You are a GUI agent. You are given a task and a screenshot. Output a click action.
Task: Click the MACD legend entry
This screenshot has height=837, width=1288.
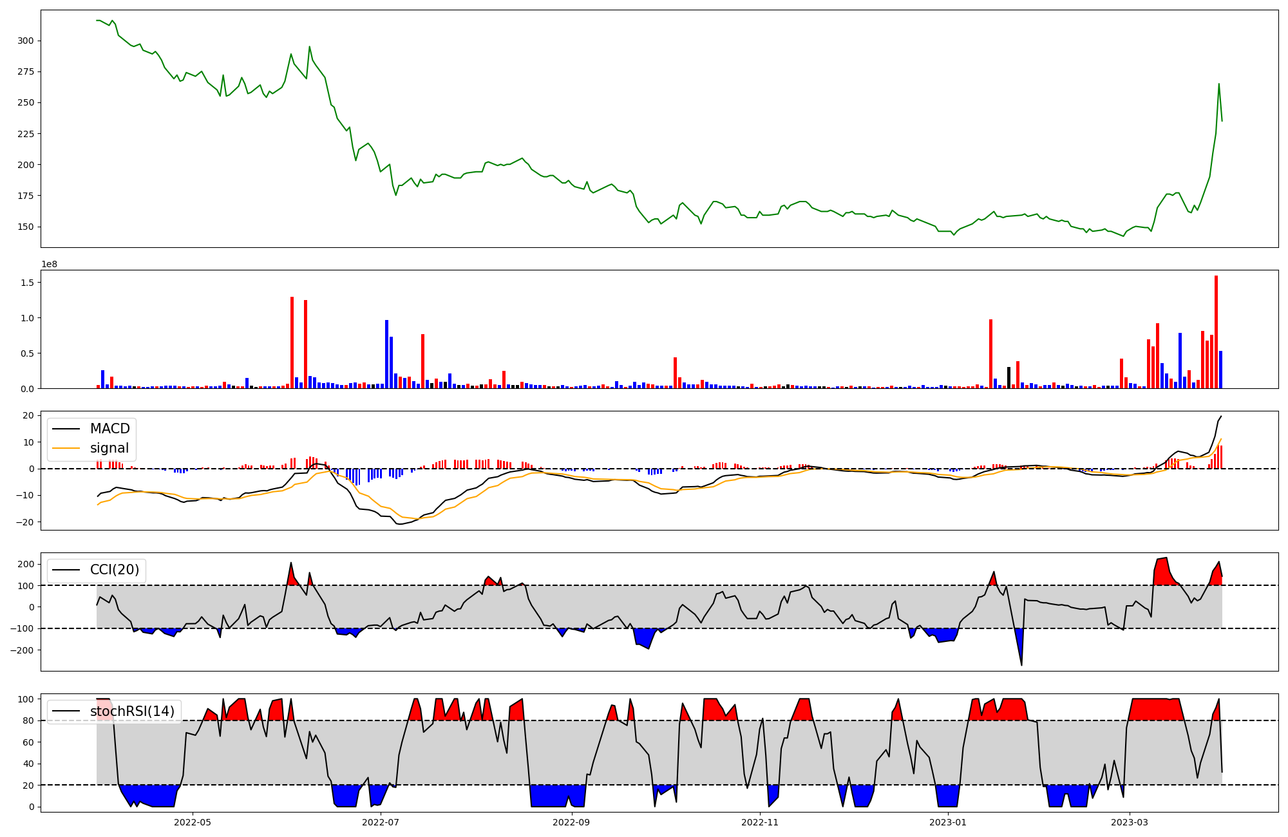[x=109, y=429]
